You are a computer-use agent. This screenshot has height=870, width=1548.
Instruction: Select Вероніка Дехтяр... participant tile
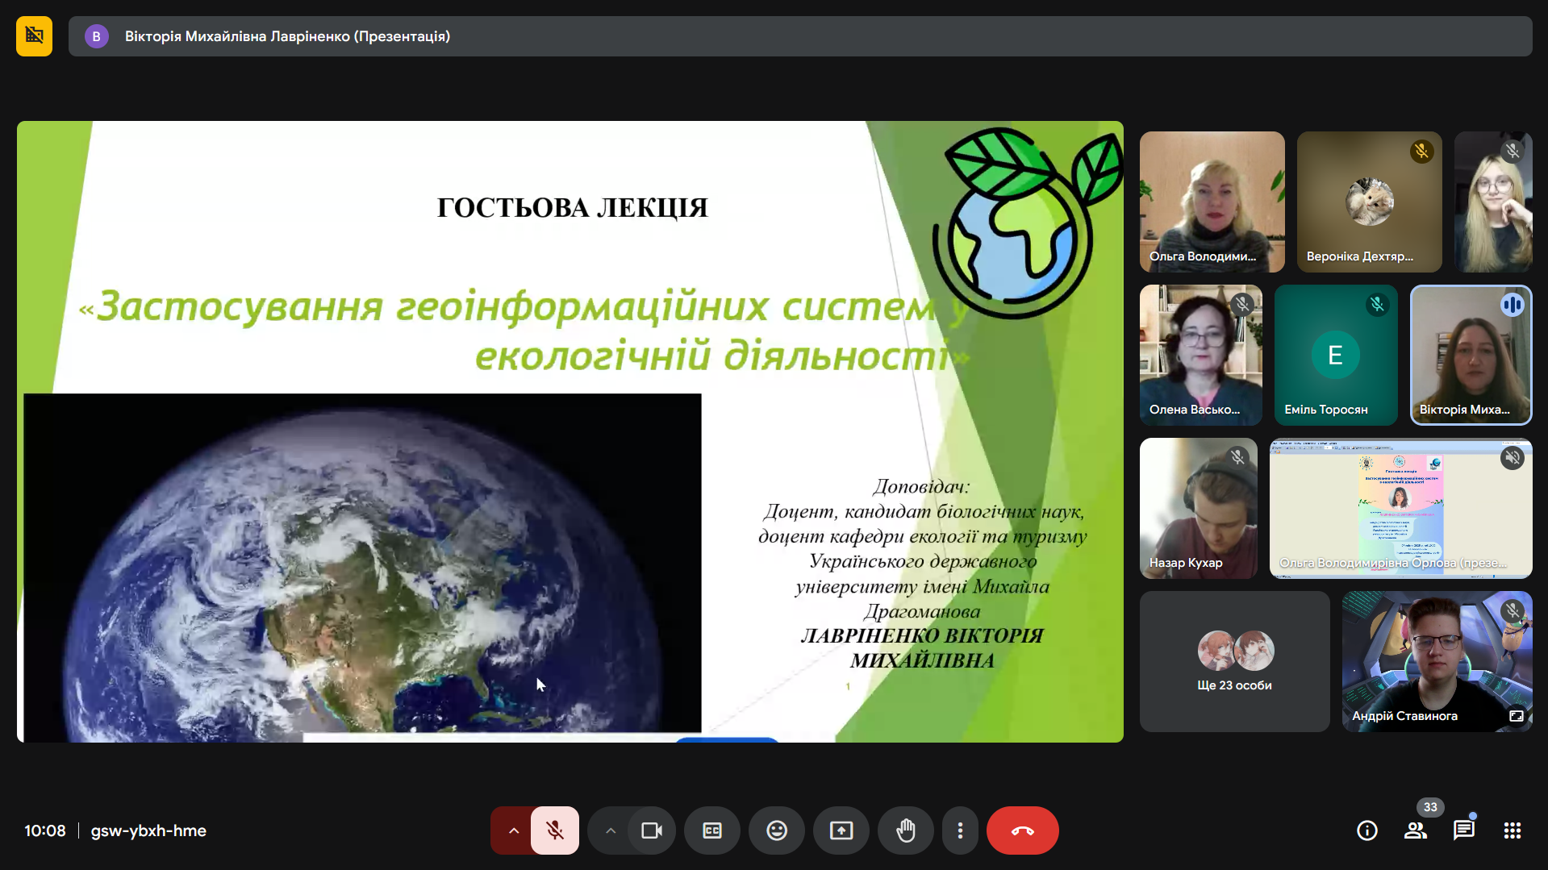pyautogui.click(x=1369, y=202)
